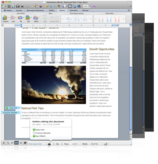Open the zoom 110% combo box
The image size is (158, 164).
pos(86,6)
